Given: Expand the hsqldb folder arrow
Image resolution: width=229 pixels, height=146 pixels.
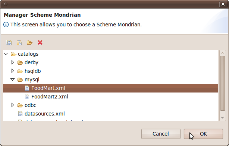Looking at the screenshot, I should click(13, 71).
